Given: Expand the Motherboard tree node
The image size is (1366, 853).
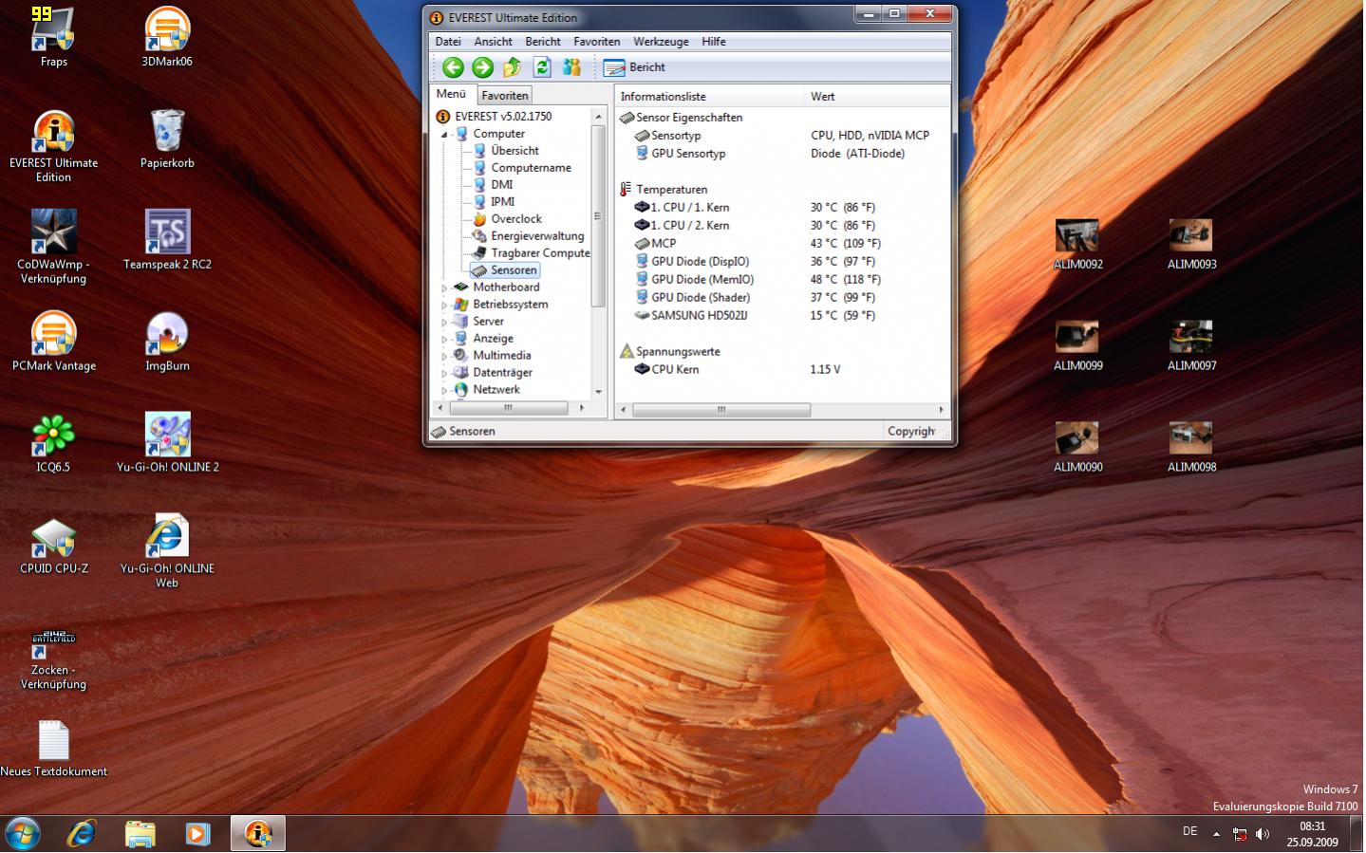Looking at the screenshot, I should click(x=444, y=287).
